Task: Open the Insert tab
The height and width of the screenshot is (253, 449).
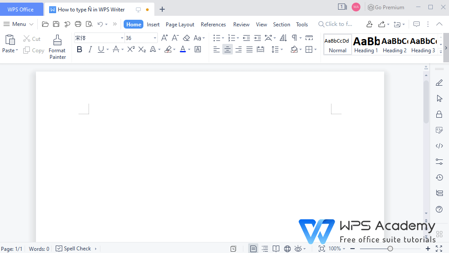Action: [x=153, y=25]
